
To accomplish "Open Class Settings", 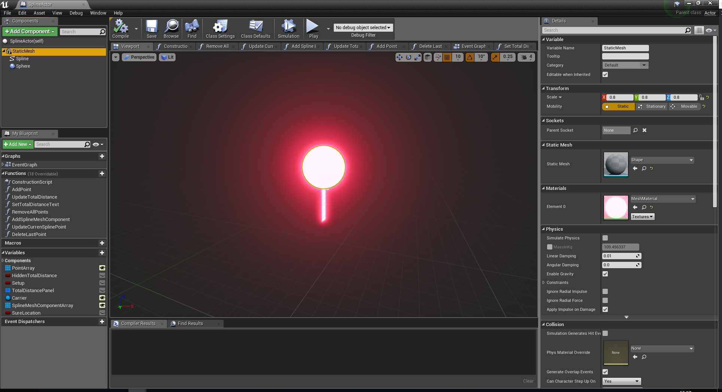I will [x=219, y=28].
